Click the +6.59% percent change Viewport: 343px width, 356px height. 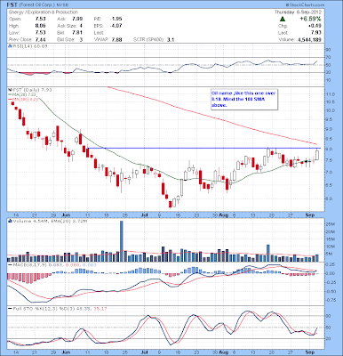coord(310,19)
